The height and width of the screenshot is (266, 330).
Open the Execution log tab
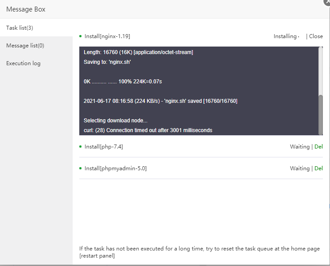[x=23, y=63]
